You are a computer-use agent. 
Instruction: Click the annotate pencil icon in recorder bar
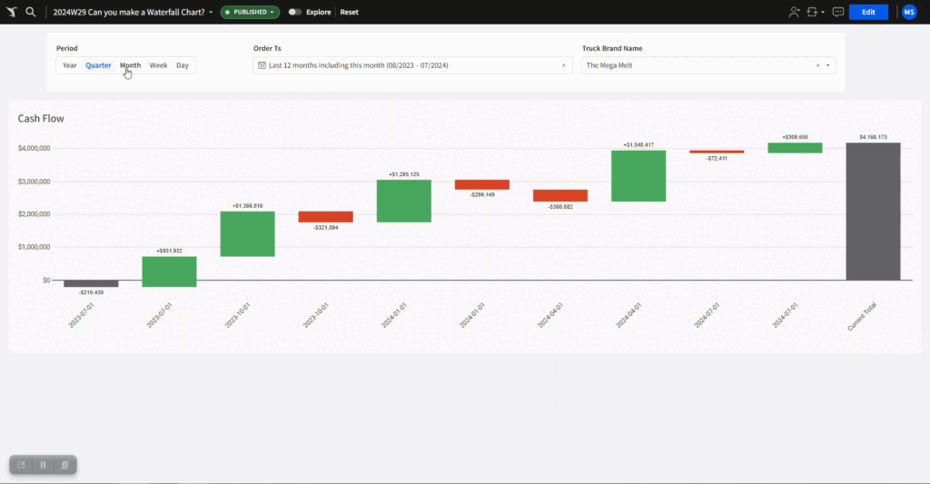[22, 465]
